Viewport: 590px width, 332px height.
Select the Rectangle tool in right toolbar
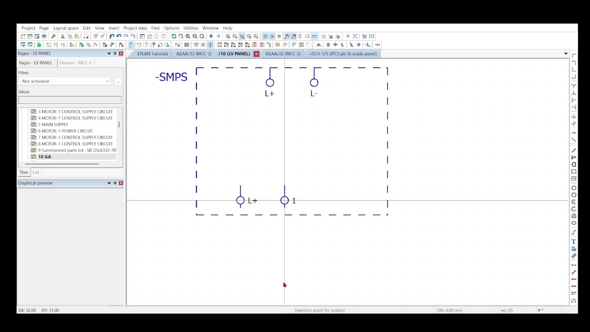tap(574, 172)
